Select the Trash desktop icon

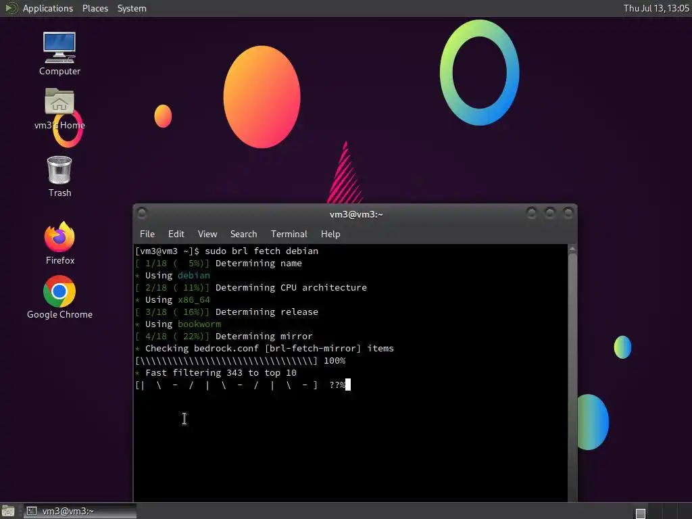click(59, 176)
